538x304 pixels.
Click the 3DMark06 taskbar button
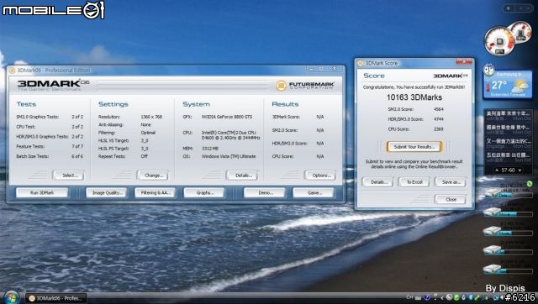pos(56,298)
